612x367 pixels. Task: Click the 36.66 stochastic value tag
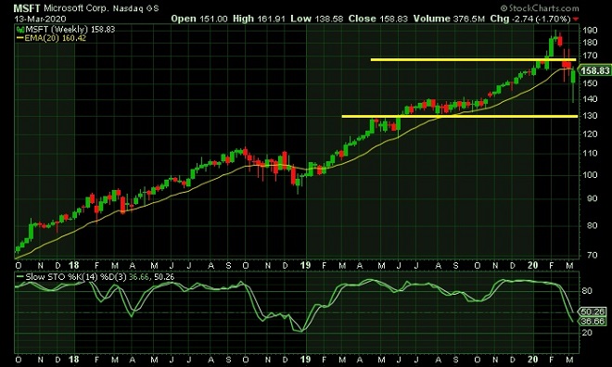[593, 321]
